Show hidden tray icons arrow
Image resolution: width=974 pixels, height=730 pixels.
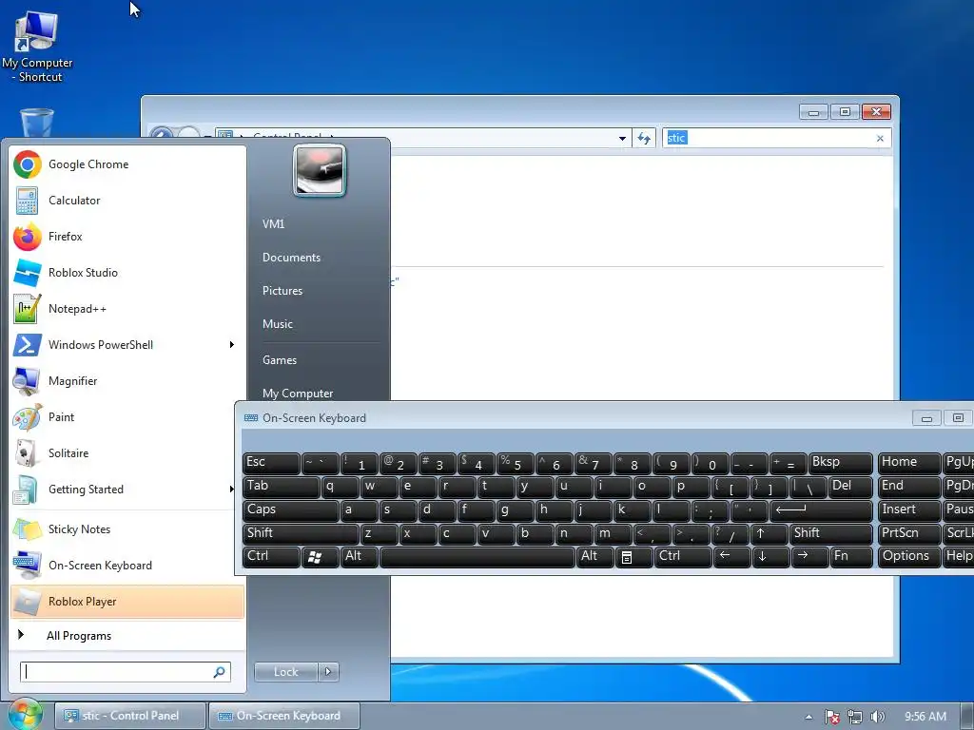point(808,717)
